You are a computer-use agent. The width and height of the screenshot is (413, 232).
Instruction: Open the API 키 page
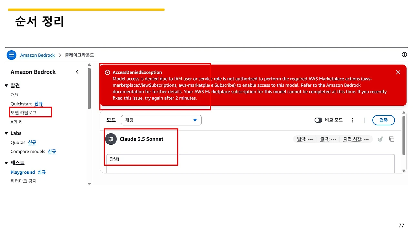(x=17, y=122)
